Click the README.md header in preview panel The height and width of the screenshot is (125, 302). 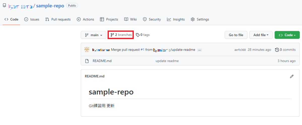[x=95, y=76]
